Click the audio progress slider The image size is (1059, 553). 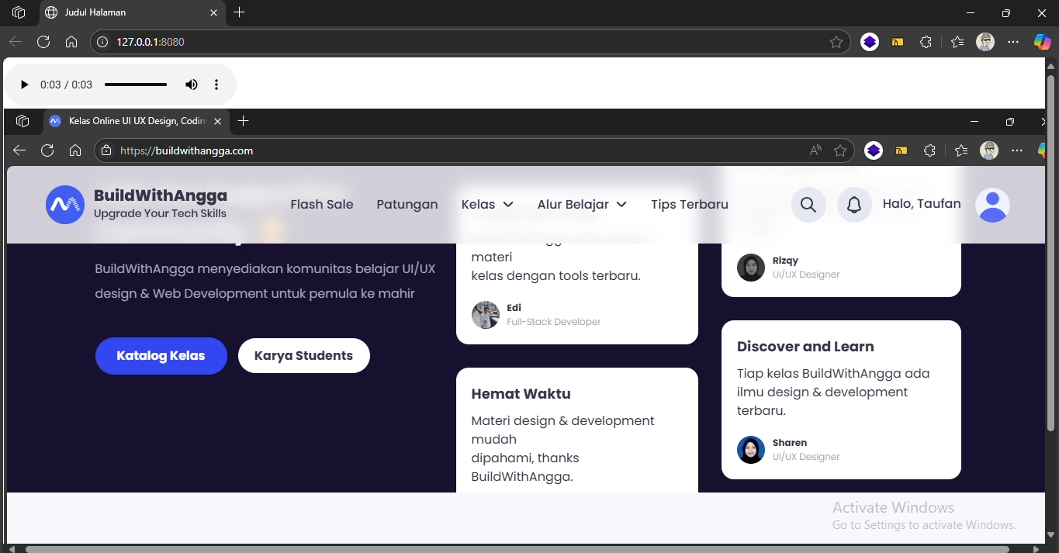click(x=136, y=85)
